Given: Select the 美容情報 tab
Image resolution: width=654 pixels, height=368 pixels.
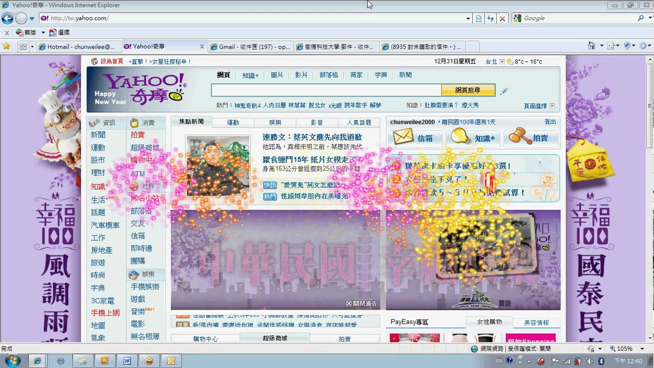Looking at the screenshot, I should point(536,323).
